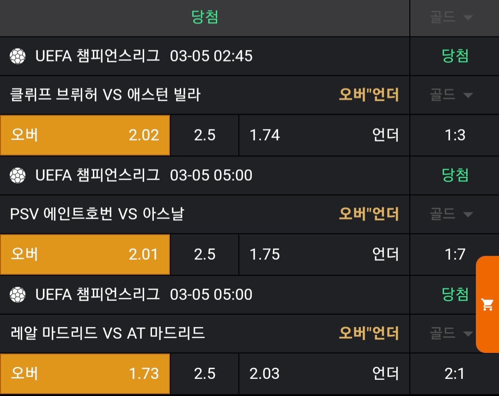The image size is (499, 396).
Task: Click soccer ball icon beside PSV match header
Action: click(x=18, y=176)
